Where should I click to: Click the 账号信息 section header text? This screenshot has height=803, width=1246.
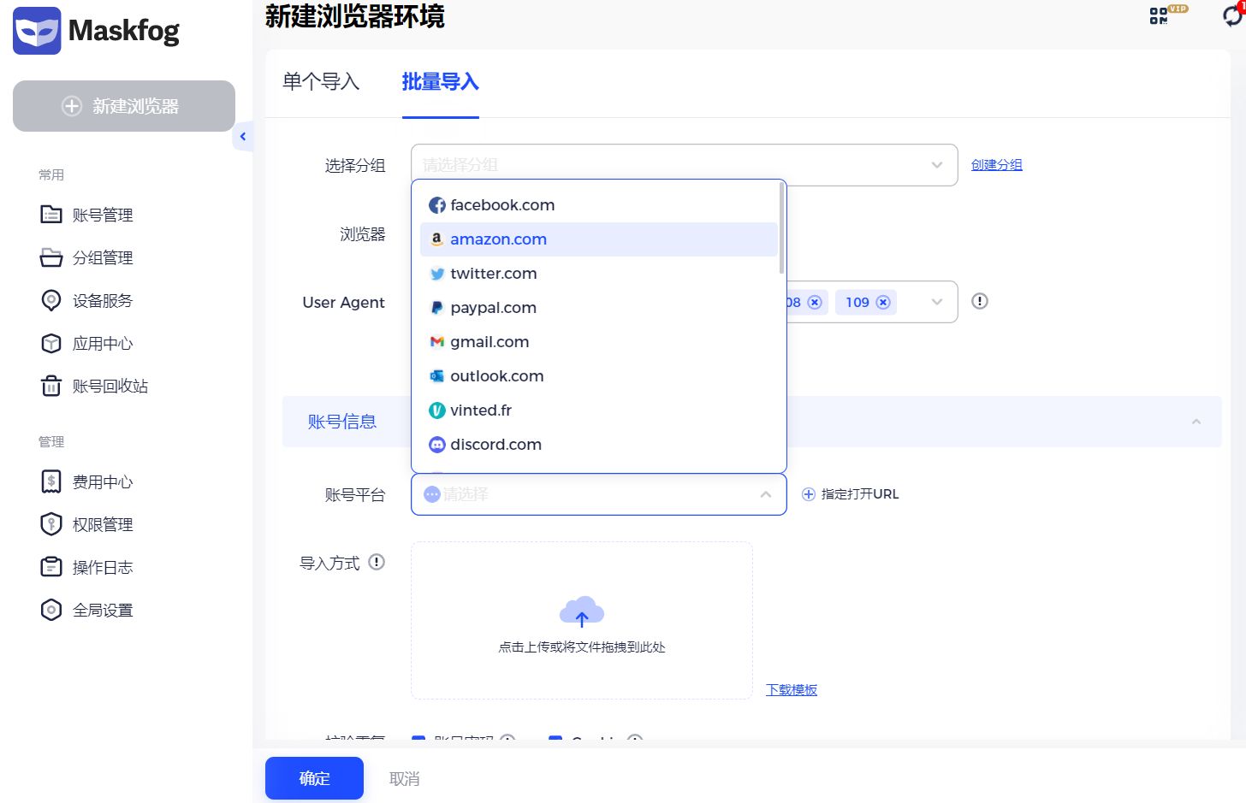tap(342, 422)
